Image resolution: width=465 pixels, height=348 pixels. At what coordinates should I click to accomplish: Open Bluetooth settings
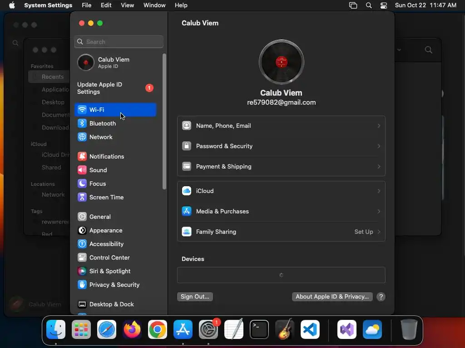(115, 123)
